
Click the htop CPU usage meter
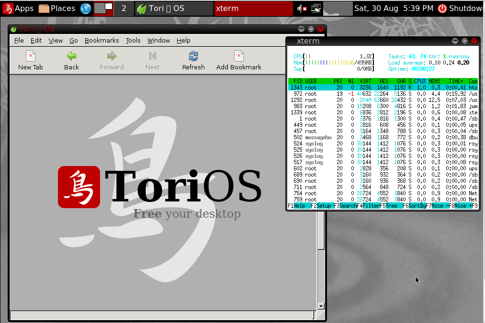pos(334,56)
